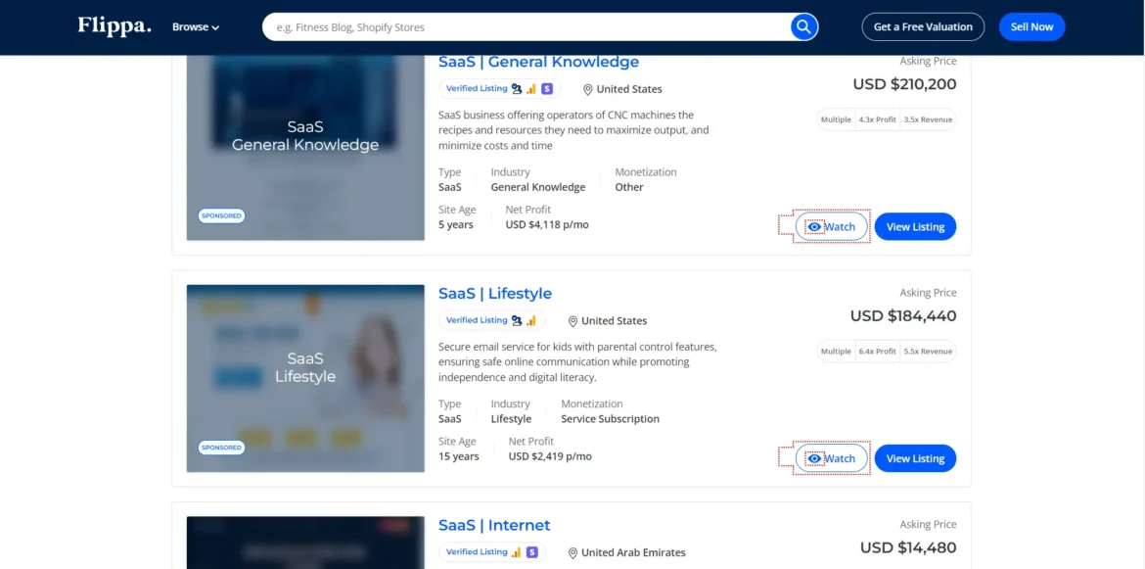Click the Sponsored badge on Lifestyle thumbnail
The image size is (1145, 569).
tap(221, 448)
